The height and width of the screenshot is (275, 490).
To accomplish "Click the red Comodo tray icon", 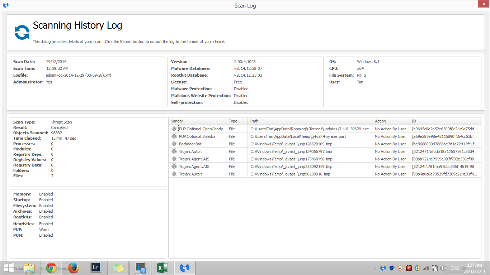I will [409, 268].
